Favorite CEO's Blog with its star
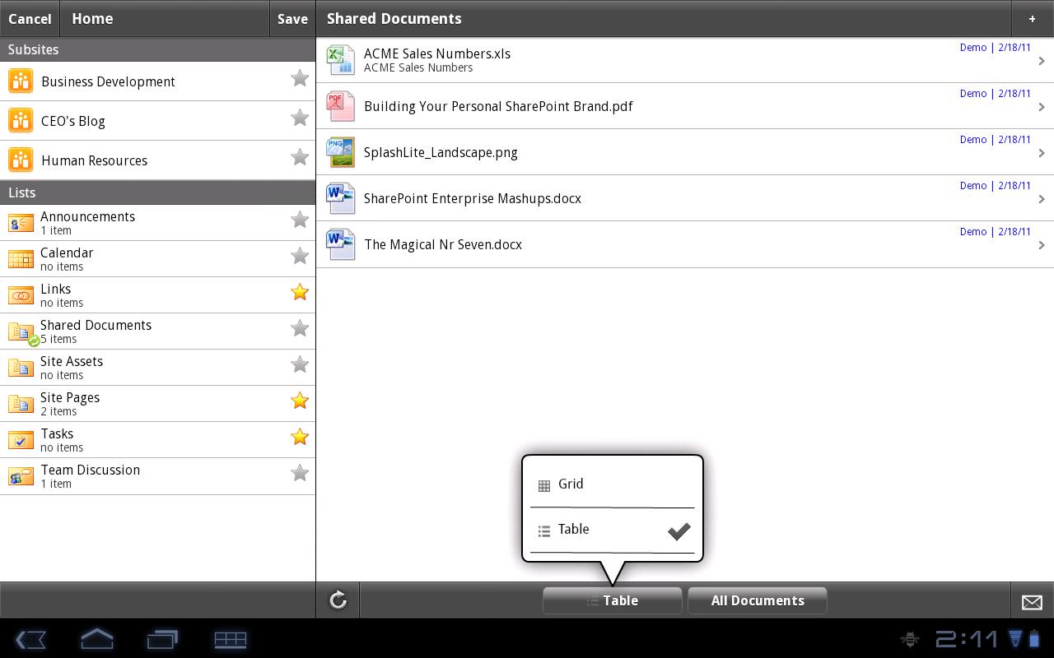The height and width of the screenshot is (658, 1054). pyautogui.click(x=300, y=118)
